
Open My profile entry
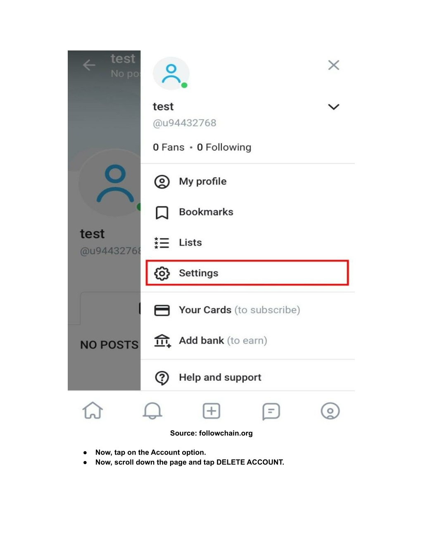click(x=247, y=182)
